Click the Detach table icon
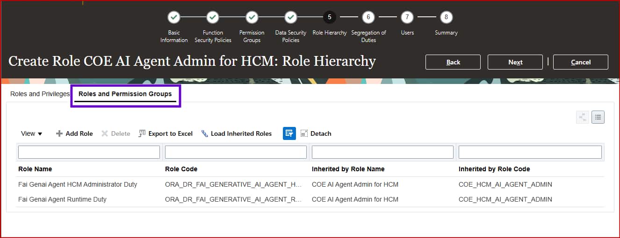Screen dimensions: 620x238 (304, 133)
